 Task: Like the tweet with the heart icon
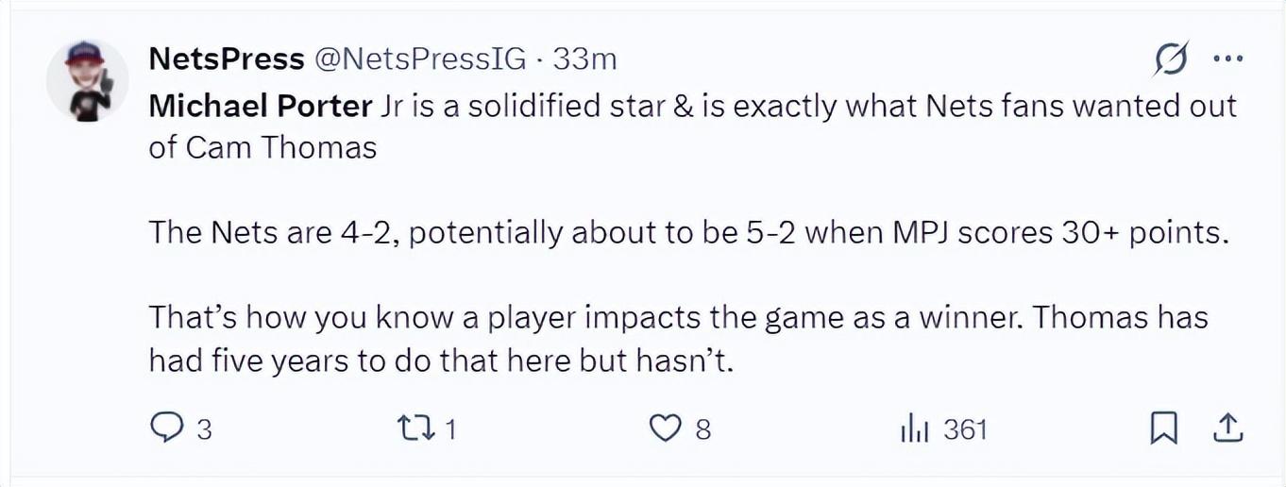[666, 429]
